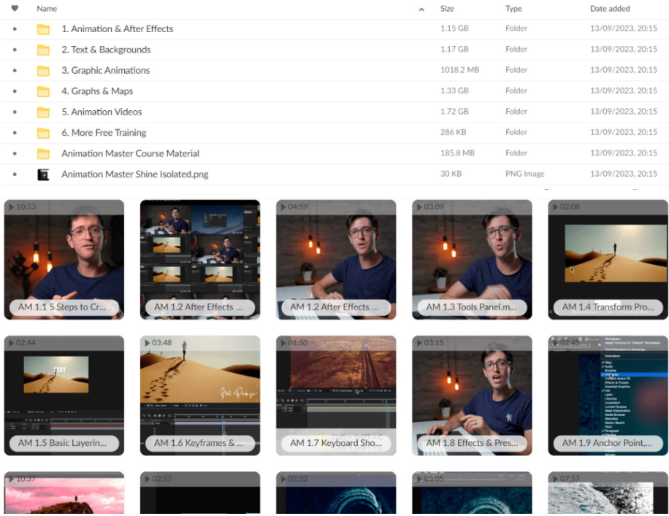The width and height of the screenshot is (669, 516).
Task: Click the Type column header
Action: click(513, 9)
